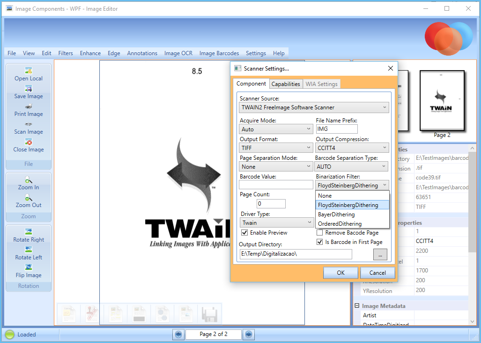This screenshot has height=343, width=481.
Task: Switch to Capabilities tab
Action: click(286, 84)
